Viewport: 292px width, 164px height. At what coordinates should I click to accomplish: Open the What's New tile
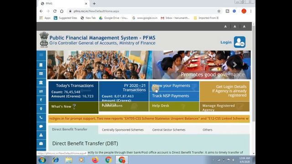pos(73,108)
